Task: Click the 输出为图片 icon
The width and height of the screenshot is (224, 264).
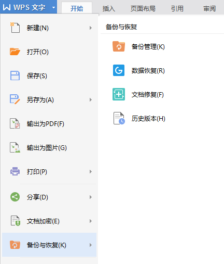Action: click(x=15, y=147)
